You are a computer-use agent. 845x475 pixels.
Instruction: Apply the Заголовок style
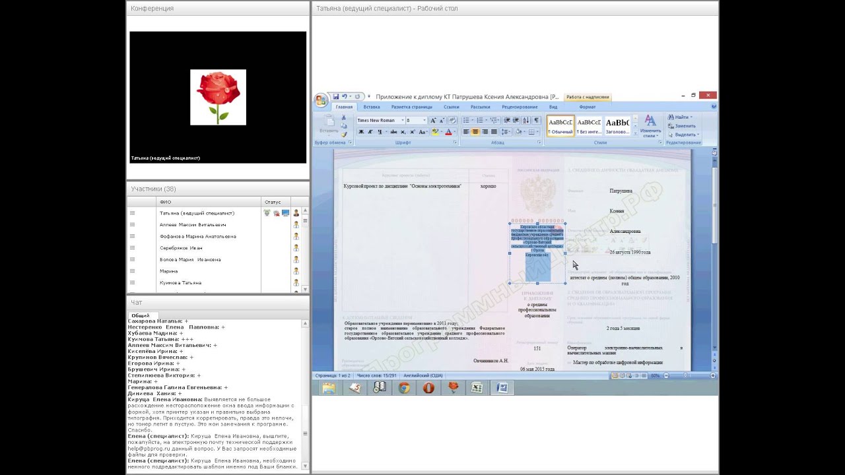(617, 125)
